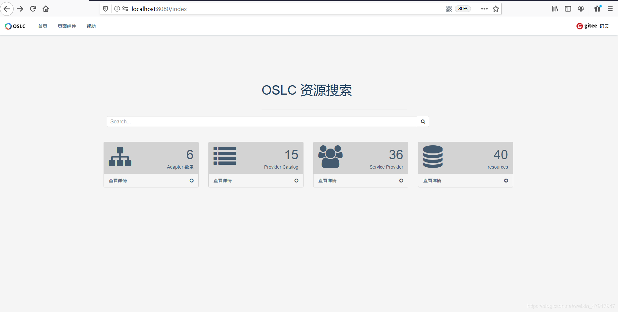618x312 pixels.
Task: Open 查看详情 on the Service Provider card
Action: tap(327, 181)
